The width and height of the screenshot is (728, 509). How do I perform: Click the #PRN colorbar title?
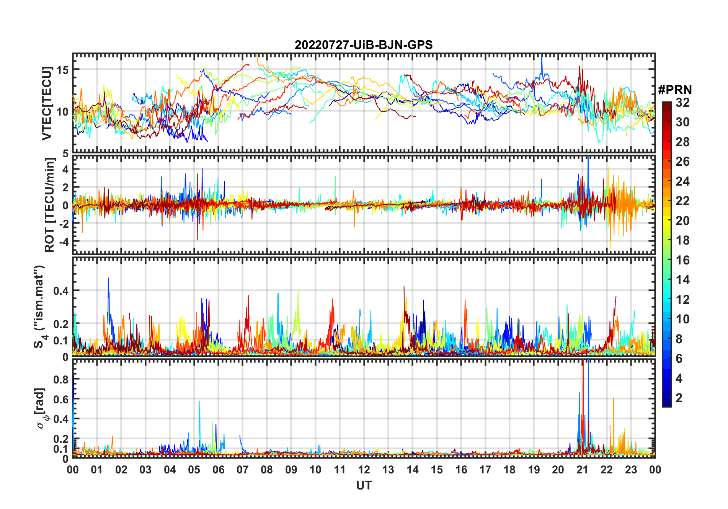675,90
